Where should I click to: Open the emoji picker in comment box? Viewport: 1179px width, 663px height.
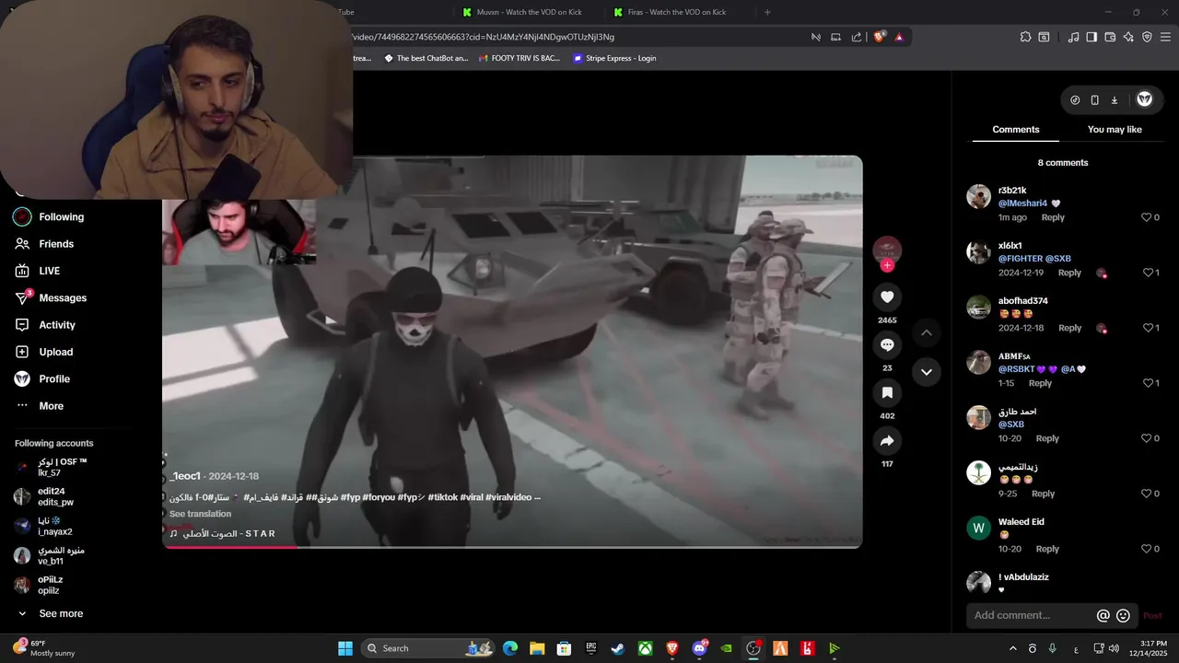(x=1123, y=615)
